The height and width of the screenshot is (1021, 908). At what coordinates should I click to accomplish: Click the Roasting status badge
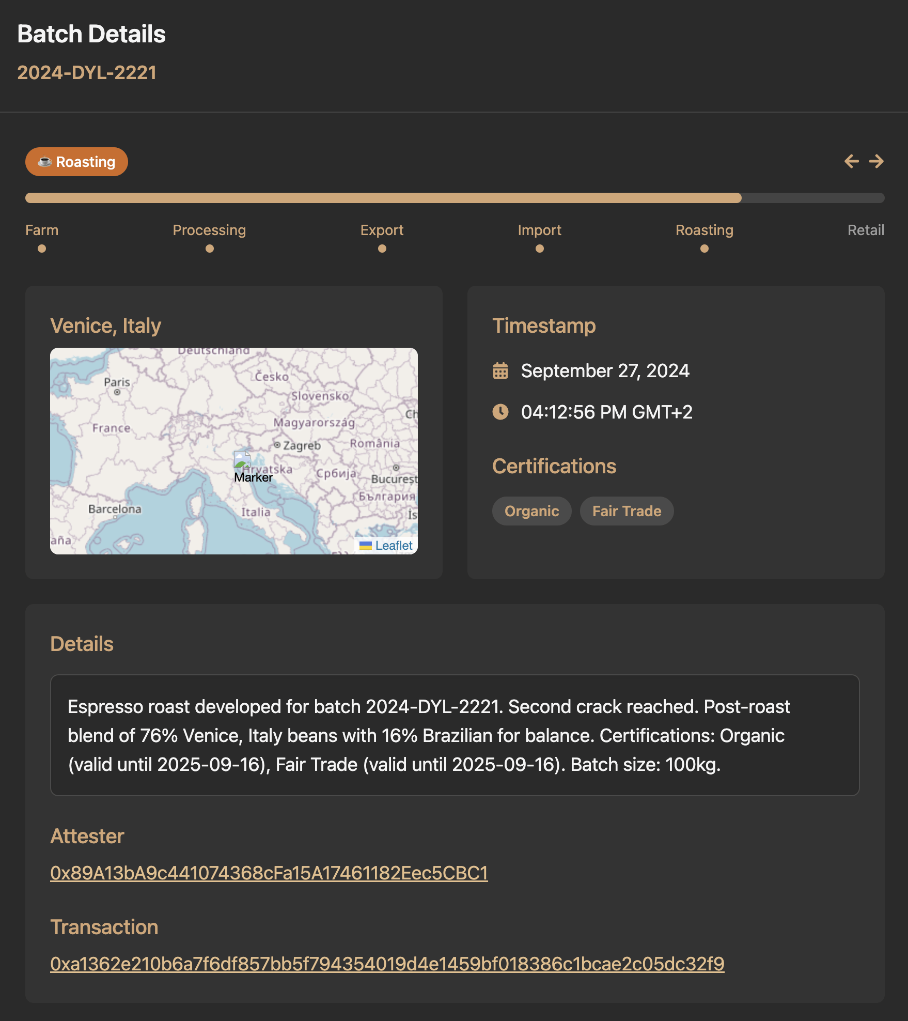pos(76,162)
